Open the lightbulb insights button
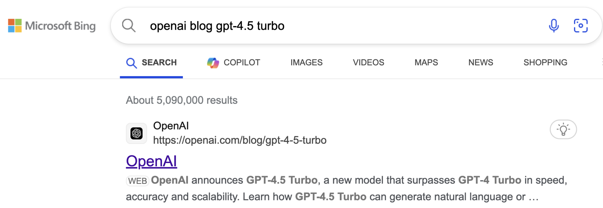 point(563,129)
